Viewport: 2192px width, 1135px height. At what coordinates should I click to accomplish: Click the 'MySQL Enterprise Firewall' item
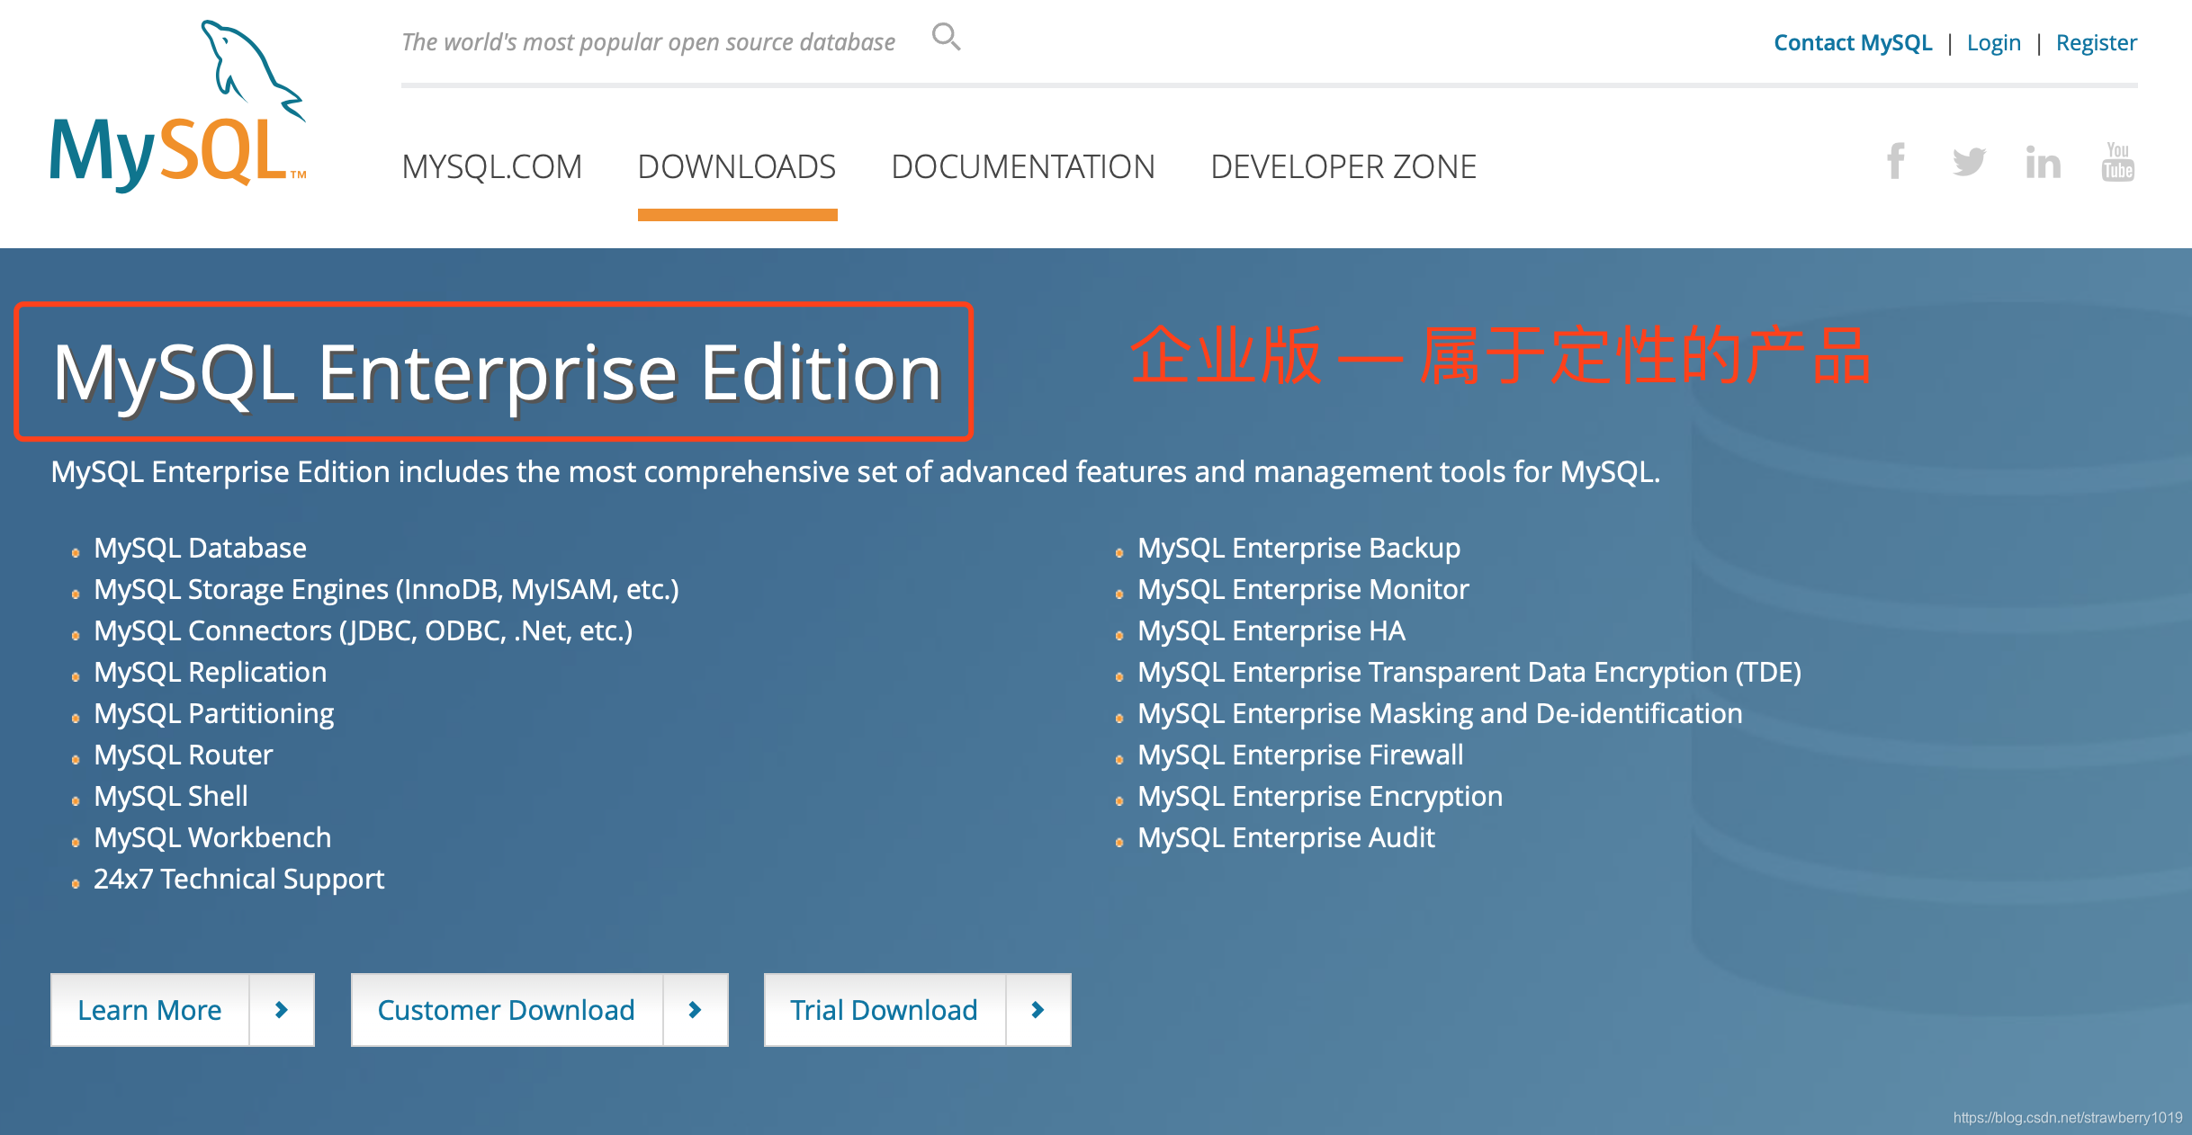tap(1300, 755)
